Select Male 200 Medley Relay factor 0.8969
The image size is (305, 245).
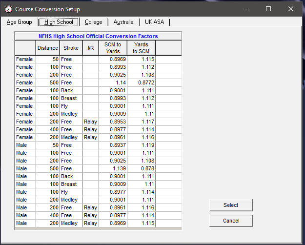(x=113, y=223)
